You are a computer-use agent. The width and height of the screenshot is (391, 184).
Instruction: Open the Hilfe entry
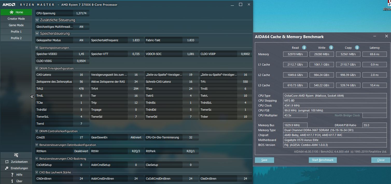16,175
